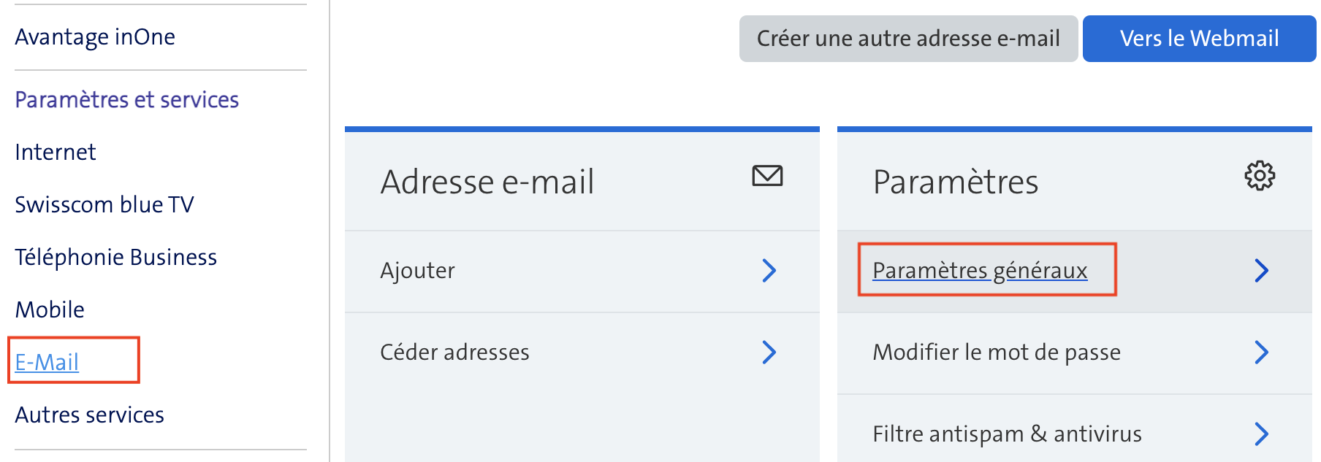Select Swisscom blue TV menu item
This screenshot has height=462, width=1321.
[x=104, y=205]
